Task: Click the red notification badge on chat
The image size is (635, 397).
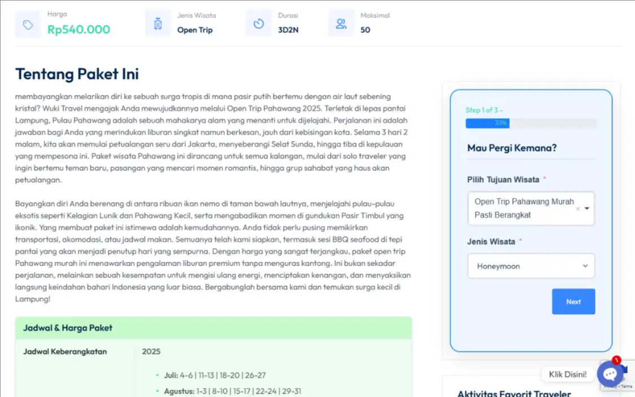Action: point(616,360)
